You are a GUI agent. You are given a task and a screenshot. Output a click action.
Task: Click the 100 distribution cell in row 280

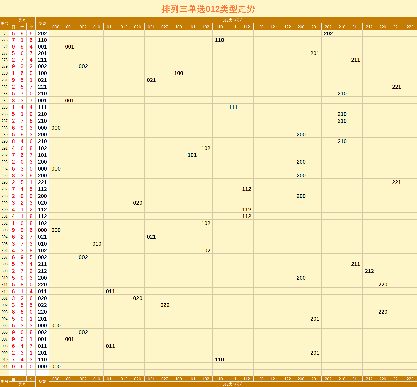tap(178, 73)
